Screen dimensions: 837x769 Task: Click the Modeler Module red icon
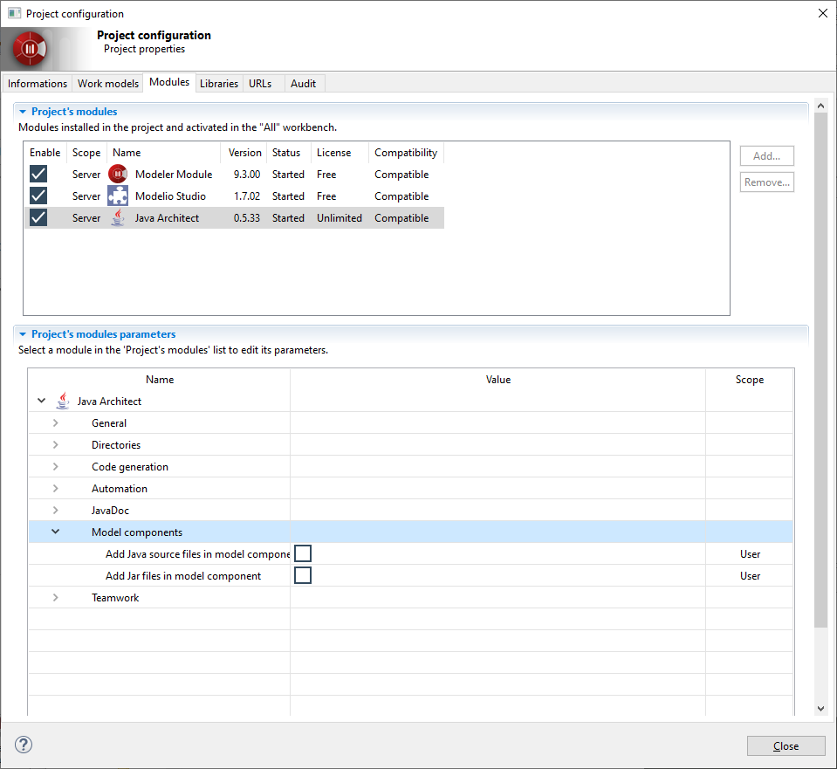[118, 174]
